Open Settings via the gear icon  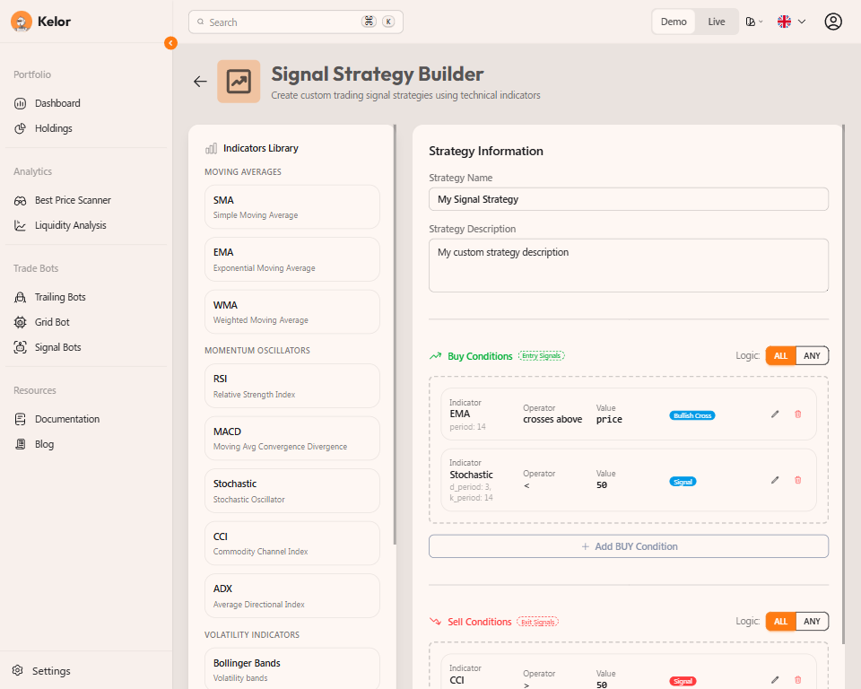(x=18, y=671)
